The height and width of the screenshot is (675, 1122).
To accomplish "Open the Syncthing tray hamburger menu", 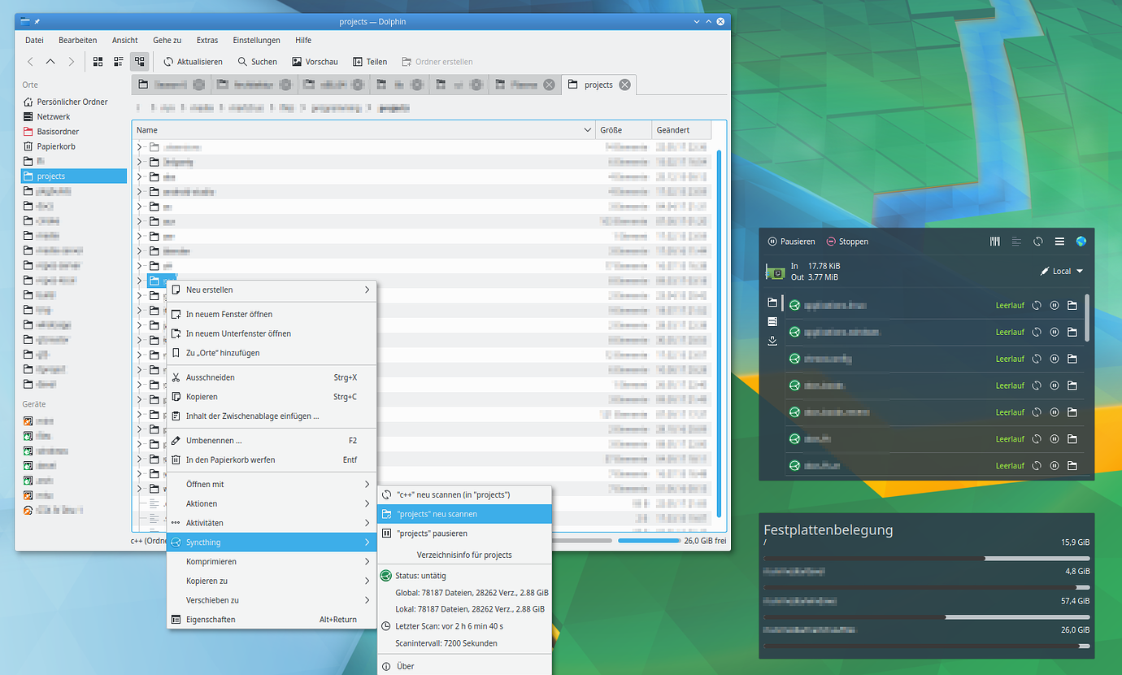I will coord(1059,241).
